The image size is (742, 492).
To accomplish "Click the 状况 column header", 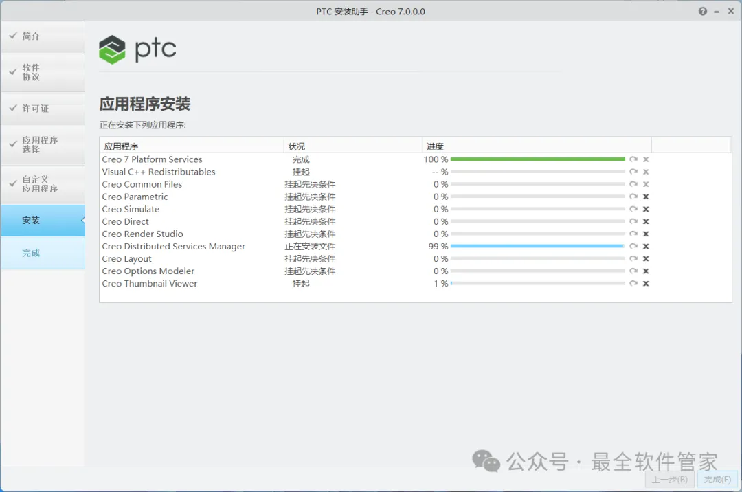I will click(x=353, y=146).
